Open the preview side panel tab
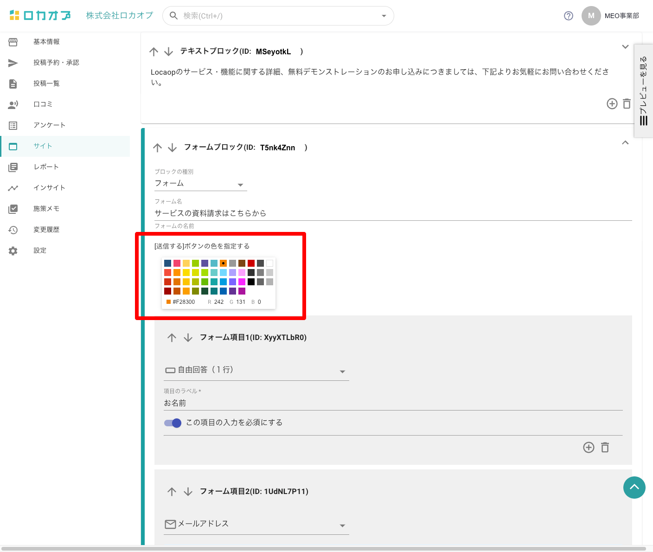 643,91
